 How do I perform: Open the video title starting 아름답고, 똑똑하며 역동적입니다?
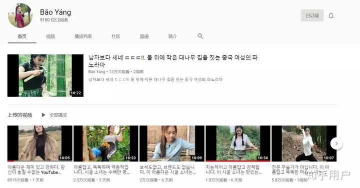coord(101,170)
